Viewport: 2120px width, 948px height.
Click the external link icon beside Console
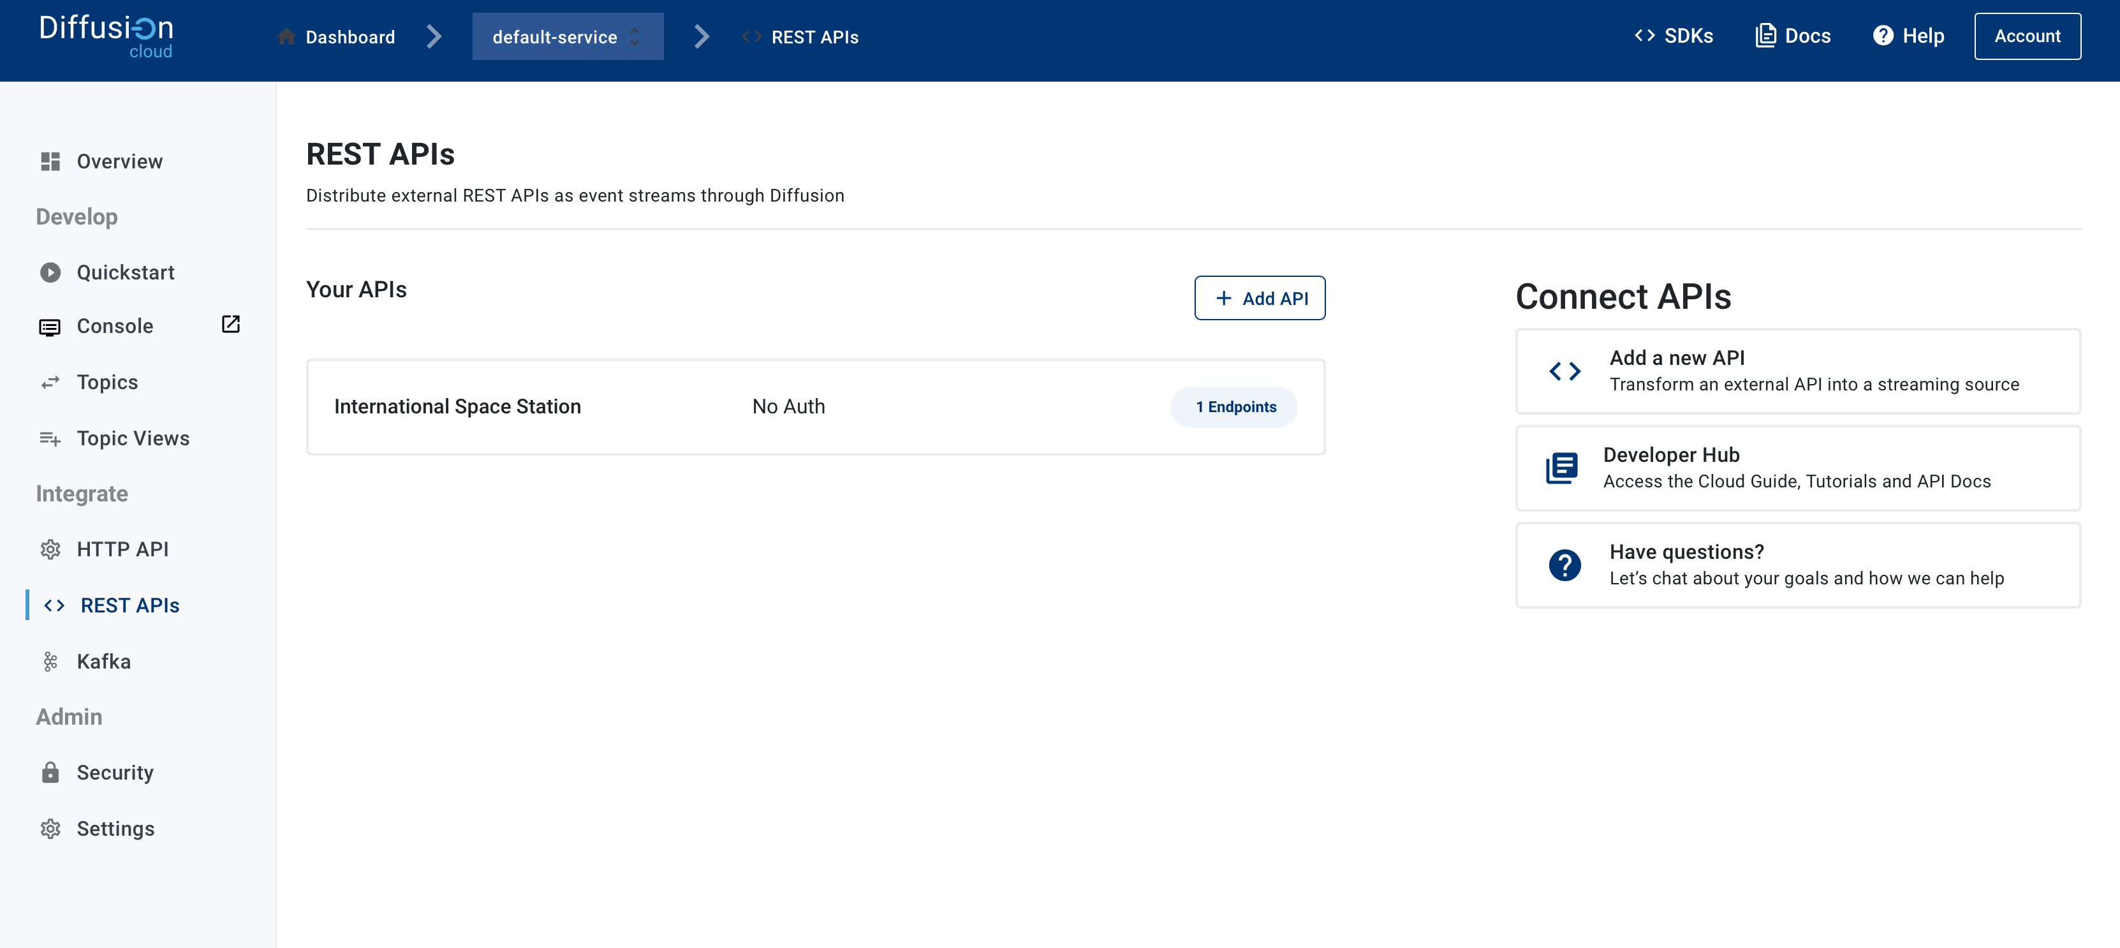[x=232, y=324]
